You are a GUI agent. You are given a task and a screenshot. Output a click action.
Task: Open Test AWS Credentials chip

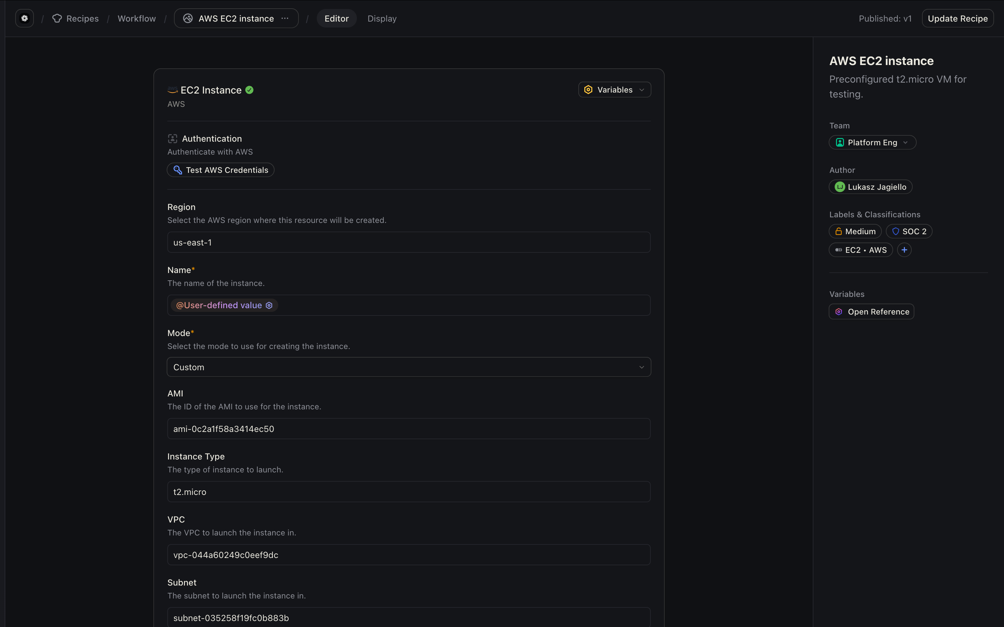[221, 170]
